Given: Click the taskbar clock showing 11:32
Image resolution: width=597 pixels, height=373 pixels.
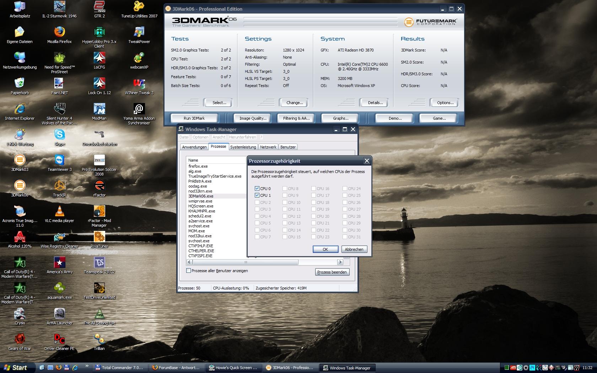Looking at the screenshot, I should 587,368.
